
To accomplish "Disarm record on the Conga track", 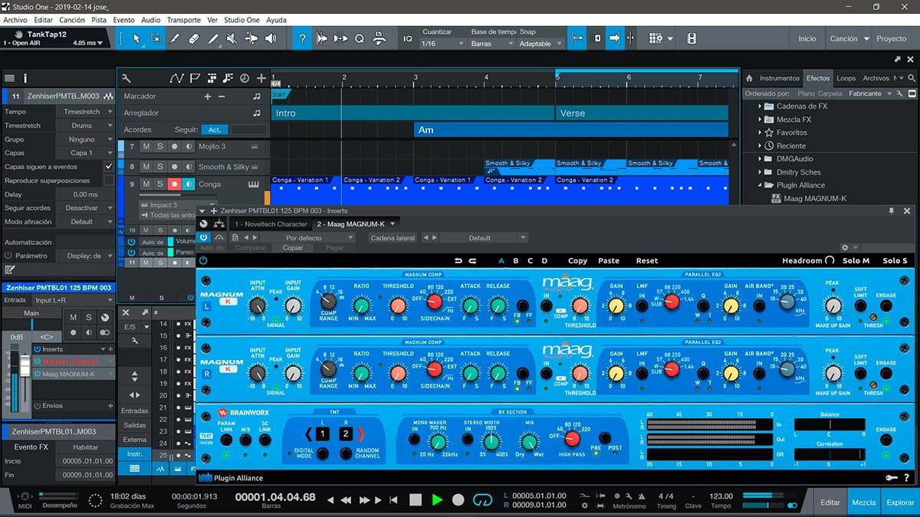I will [174, 185].
